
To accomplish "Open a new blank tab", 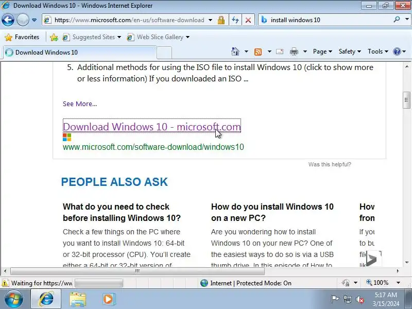I will (164, 53).
